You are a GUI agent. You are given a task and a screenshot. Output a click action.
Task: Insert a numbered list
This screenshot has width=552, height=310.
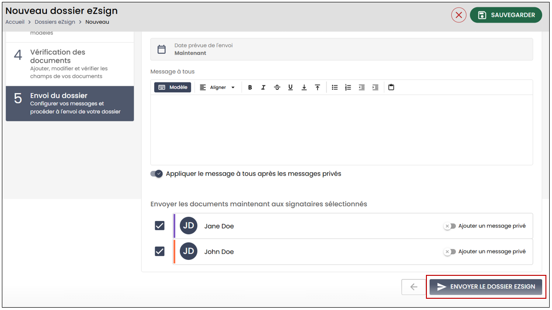(348, 87)
